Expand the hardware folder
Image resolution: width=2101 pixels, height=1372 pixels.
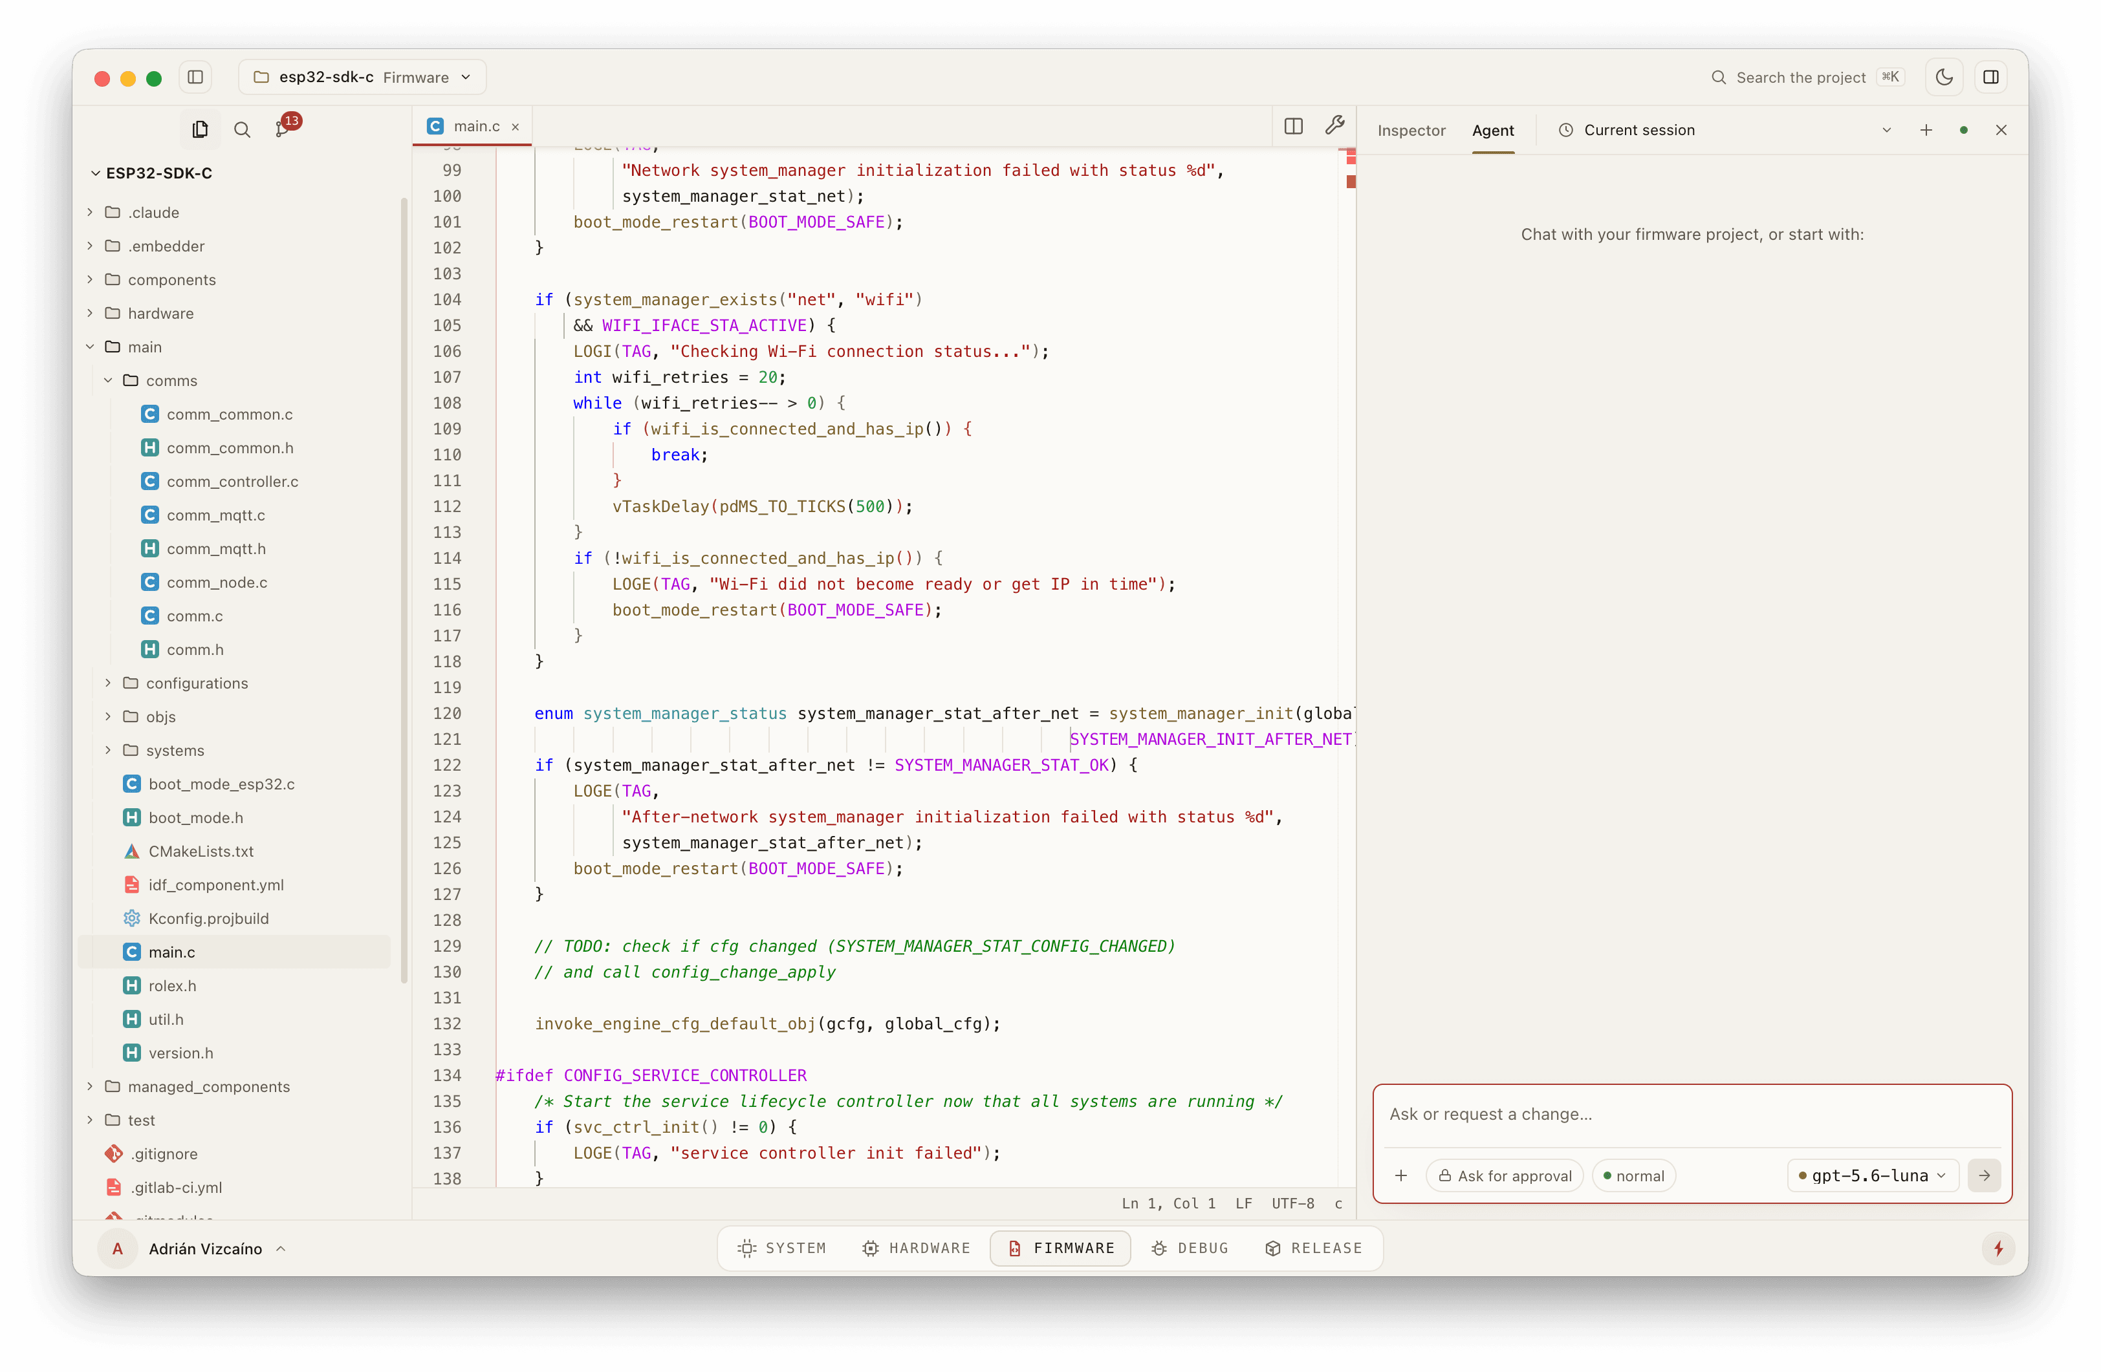90,312
